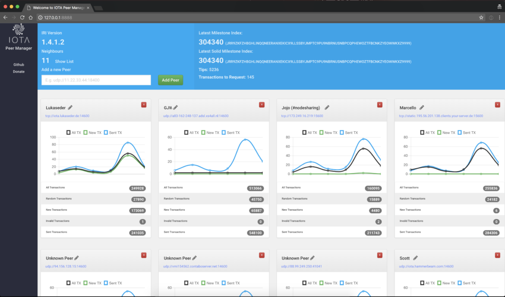Edit Unknown Peer 88.99.249.250 name pencil
The width and height of the screenshot is (505, 297).
click(312, 258)
